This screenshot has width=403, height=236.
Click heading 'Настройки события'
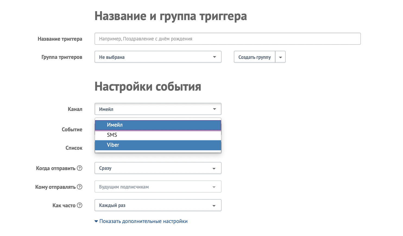click(x=148, y=87)
